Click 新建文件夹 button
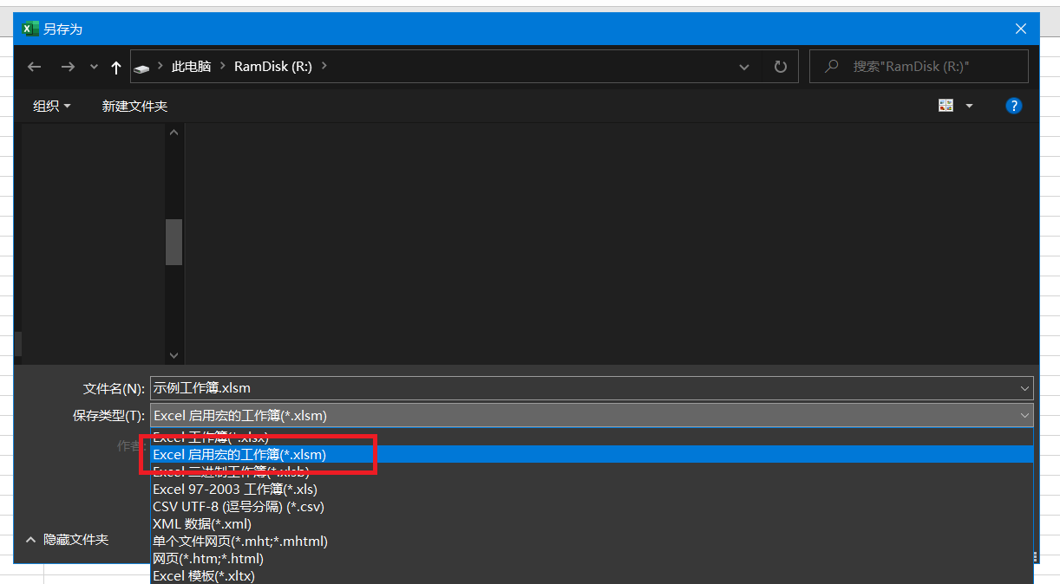The height and width of the screenshot is (584, 1060). (x=134, y=106)
